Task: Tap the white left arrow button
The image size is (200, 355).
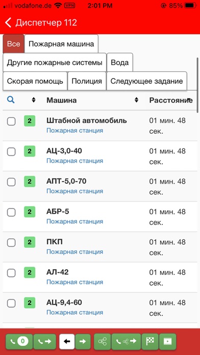Action: point(67,341)
